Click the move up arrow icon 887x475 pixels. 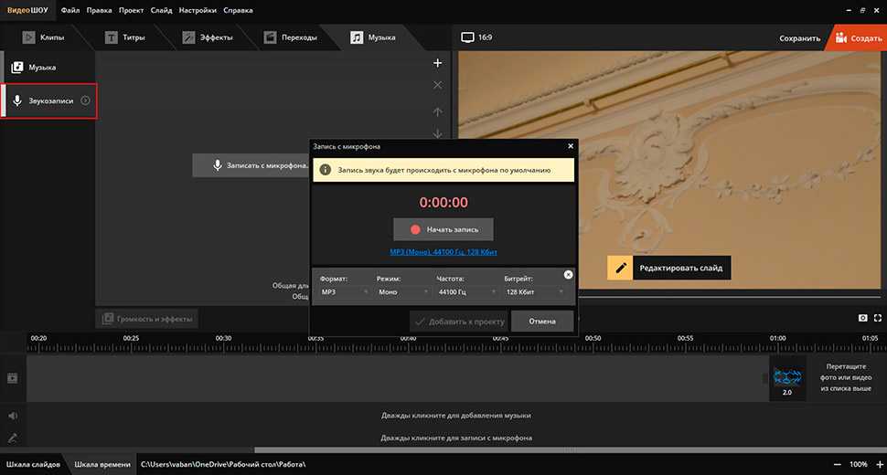437,111
